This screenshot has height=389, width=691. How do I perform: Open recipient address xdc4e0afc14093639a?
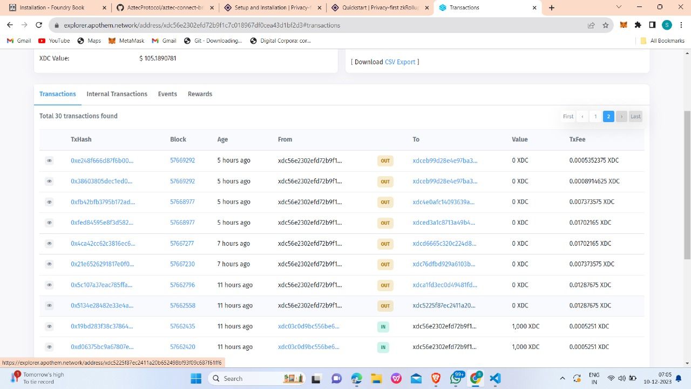click(x=443, y=202)
